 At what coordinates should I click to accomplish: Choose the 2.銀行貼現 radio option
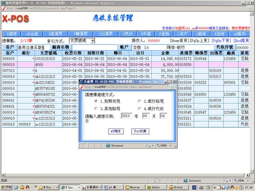pyautogui.click(x=140, y=101)
